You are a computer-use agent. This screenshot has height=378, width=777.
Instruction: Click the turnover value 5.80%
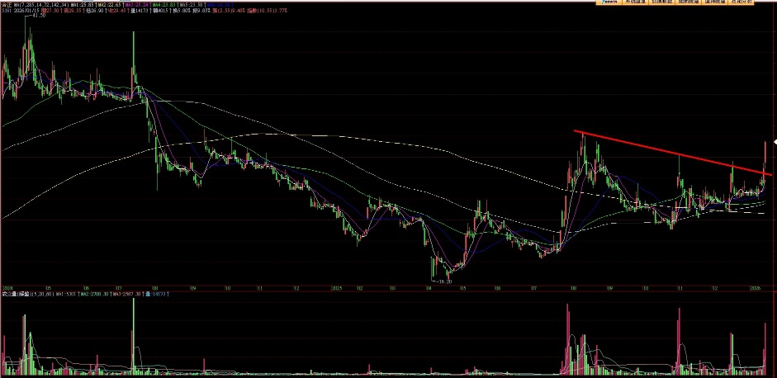pyautogui.click(x=182, y=11)
